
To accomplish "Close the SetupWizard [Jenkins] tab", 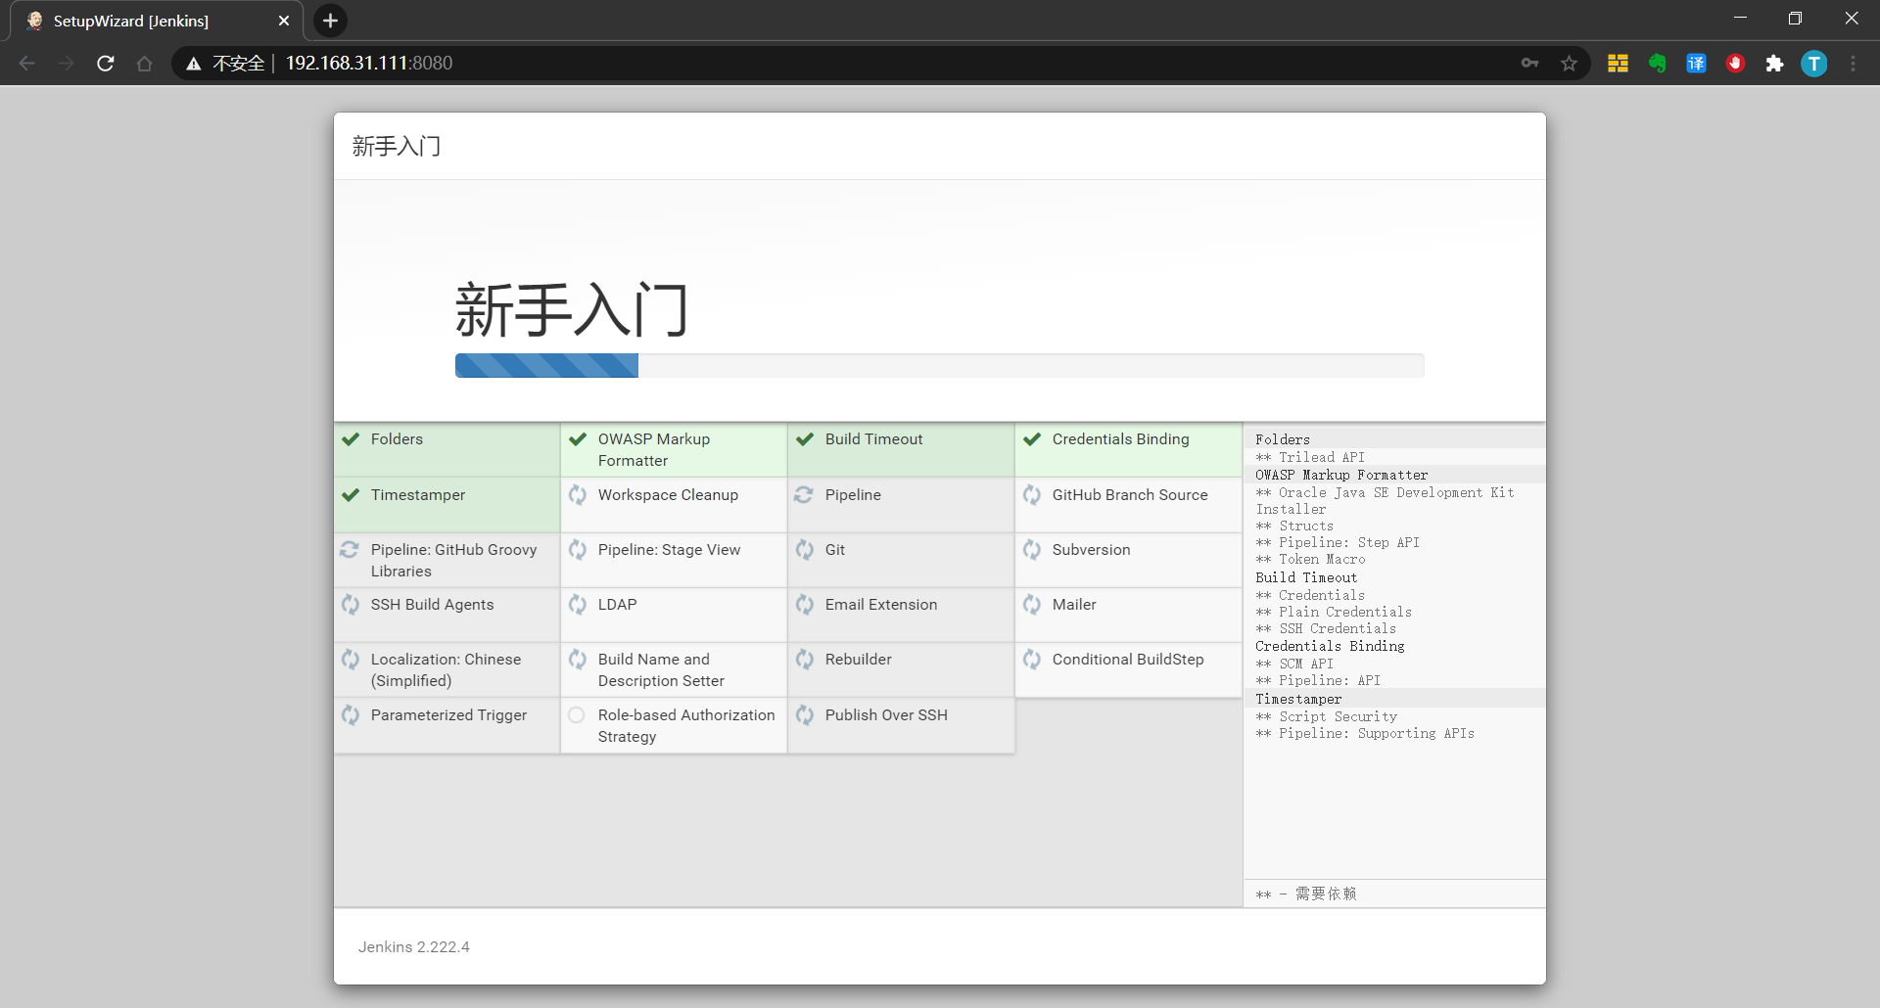I will tap(284, 21).
